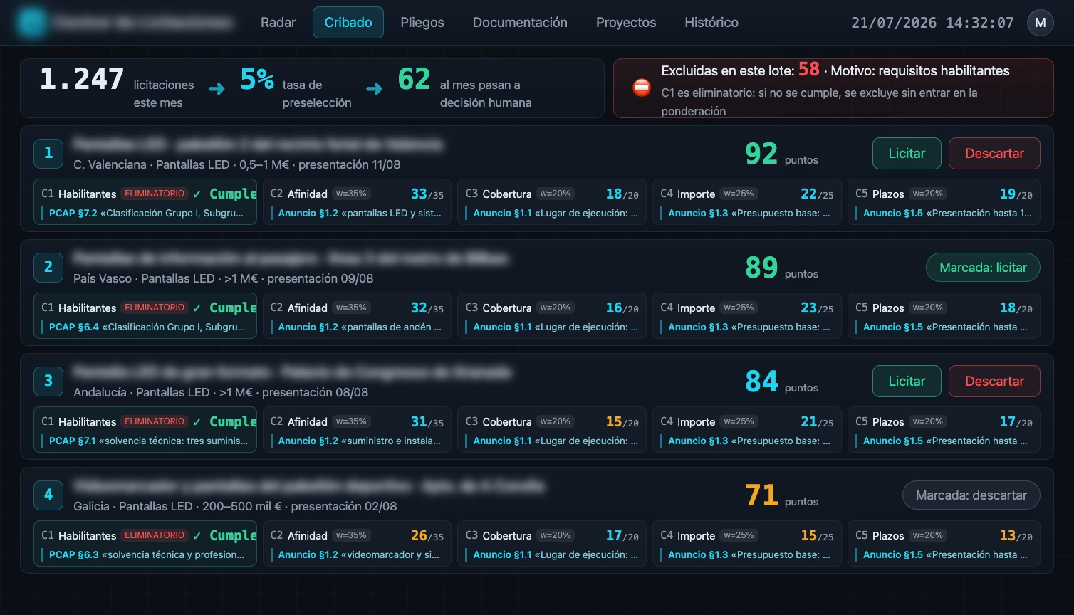Go to the Documentación tab
1074x615 pixels.
520,23
